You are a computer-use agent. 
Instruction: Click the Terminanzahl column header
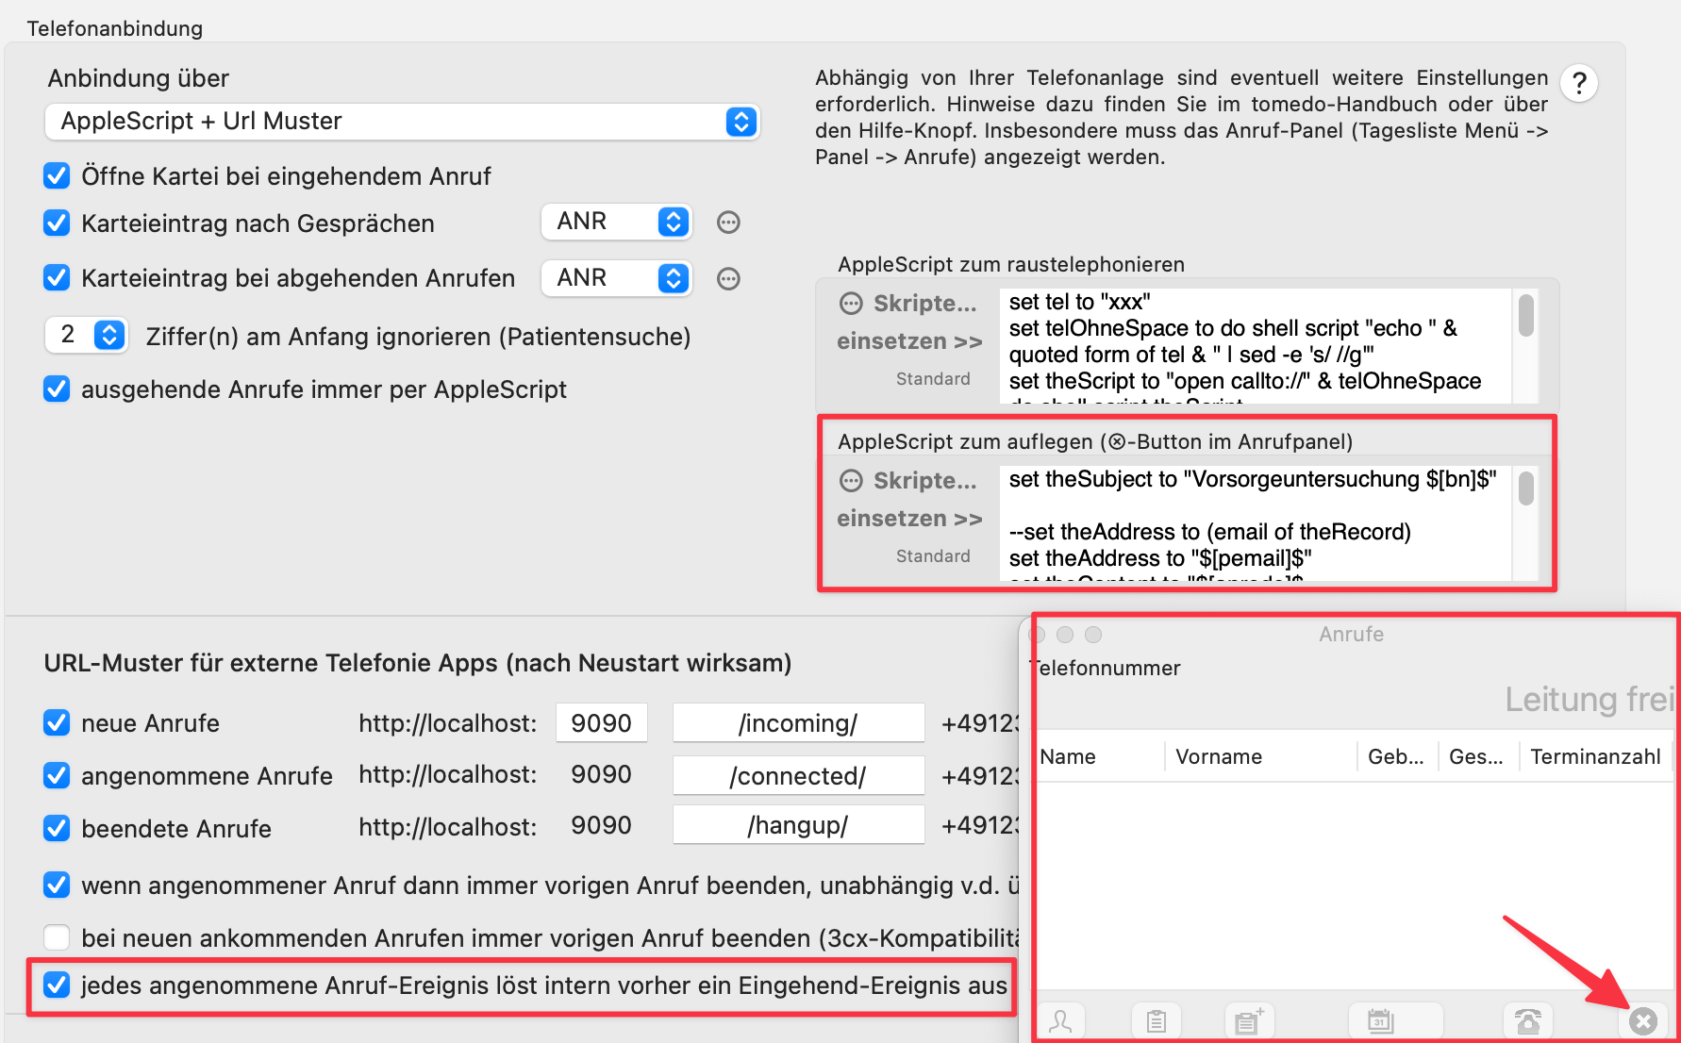coord(1596,756)
